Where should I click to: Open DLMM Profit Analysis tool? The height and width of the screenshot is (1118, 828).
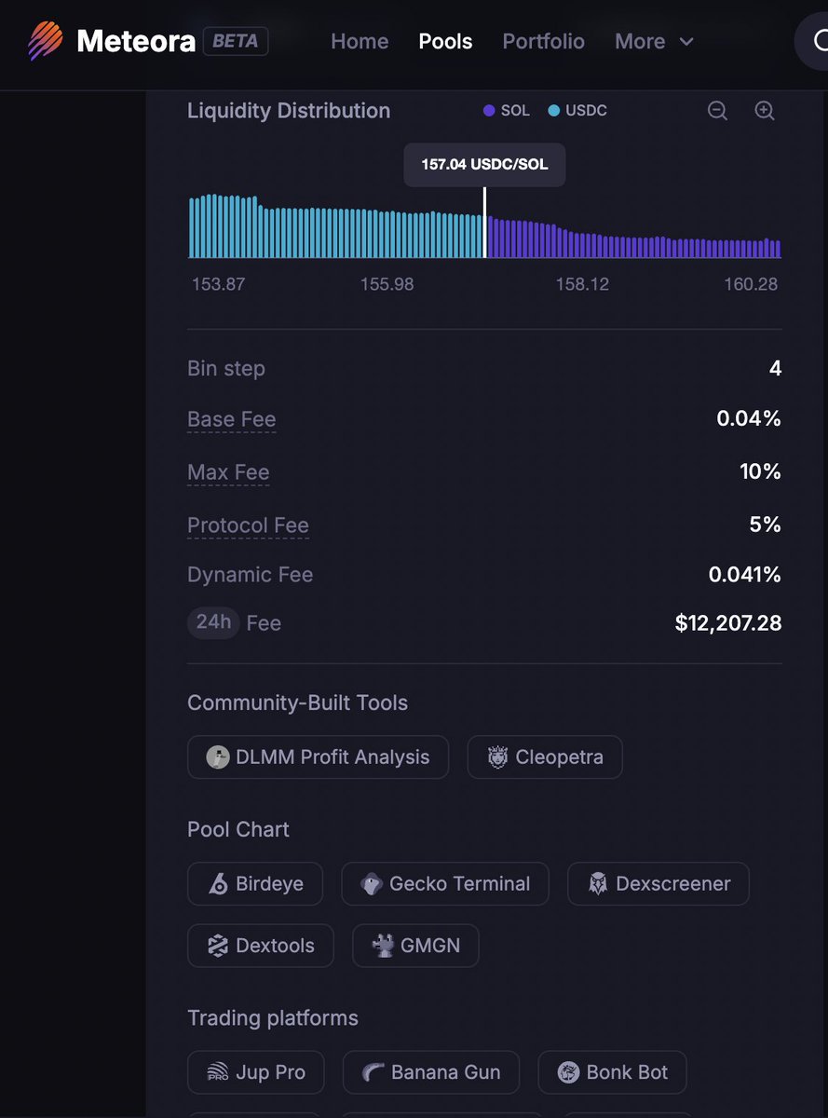(318, 757)
